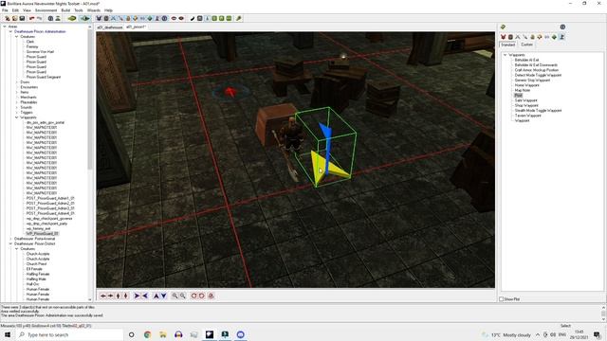Expand the Triggers node in the area tree
The width and height of the screenshot is (607, 341).
point(17,112)
